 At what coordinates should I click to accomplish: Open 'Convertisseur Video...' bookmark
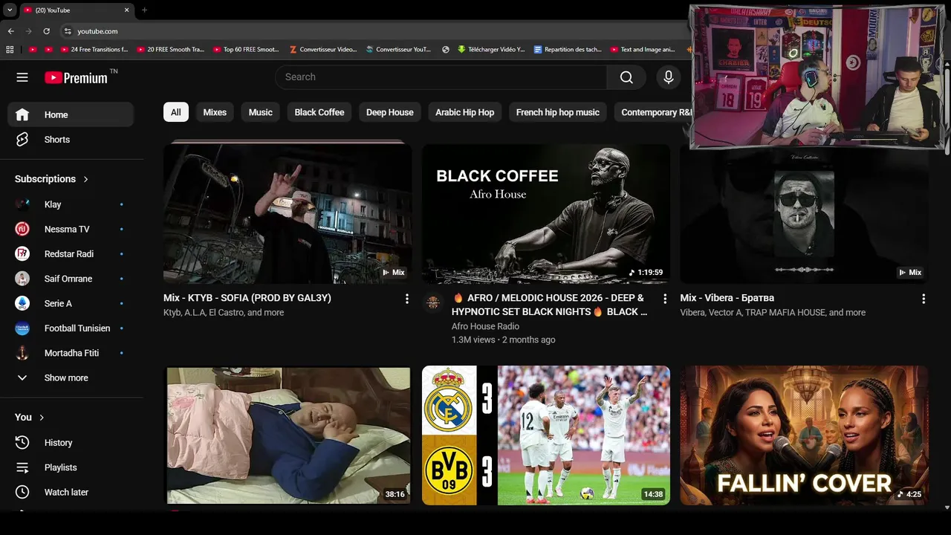coord(323,50)
